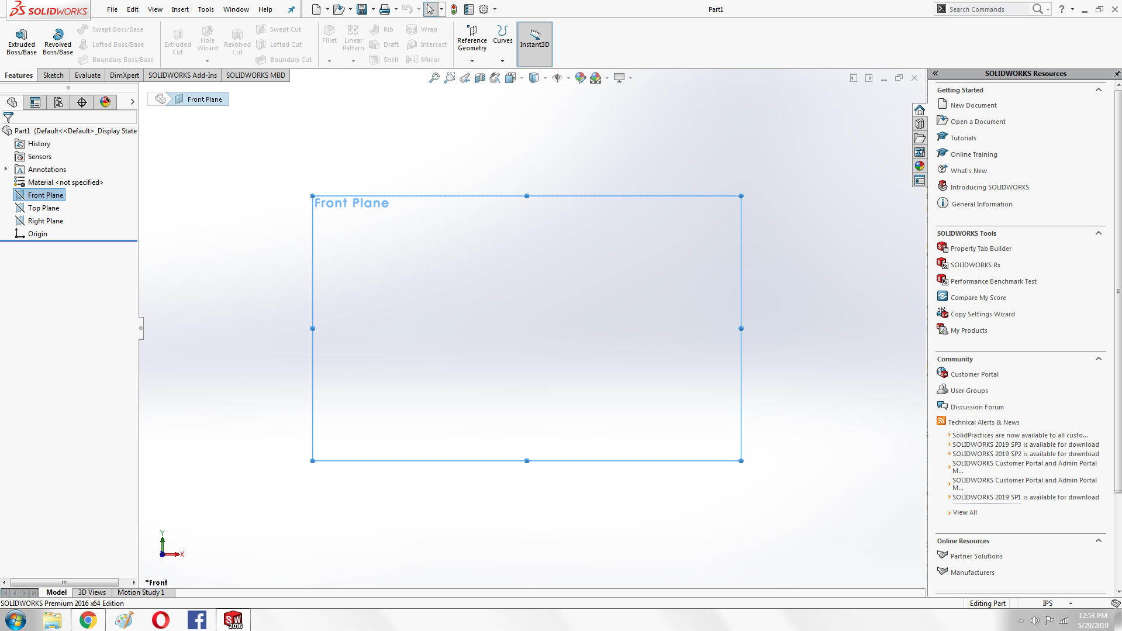Click the FeatureManager horizontal scrollbar
The image size is (1122, 631).
pos(64,582)
